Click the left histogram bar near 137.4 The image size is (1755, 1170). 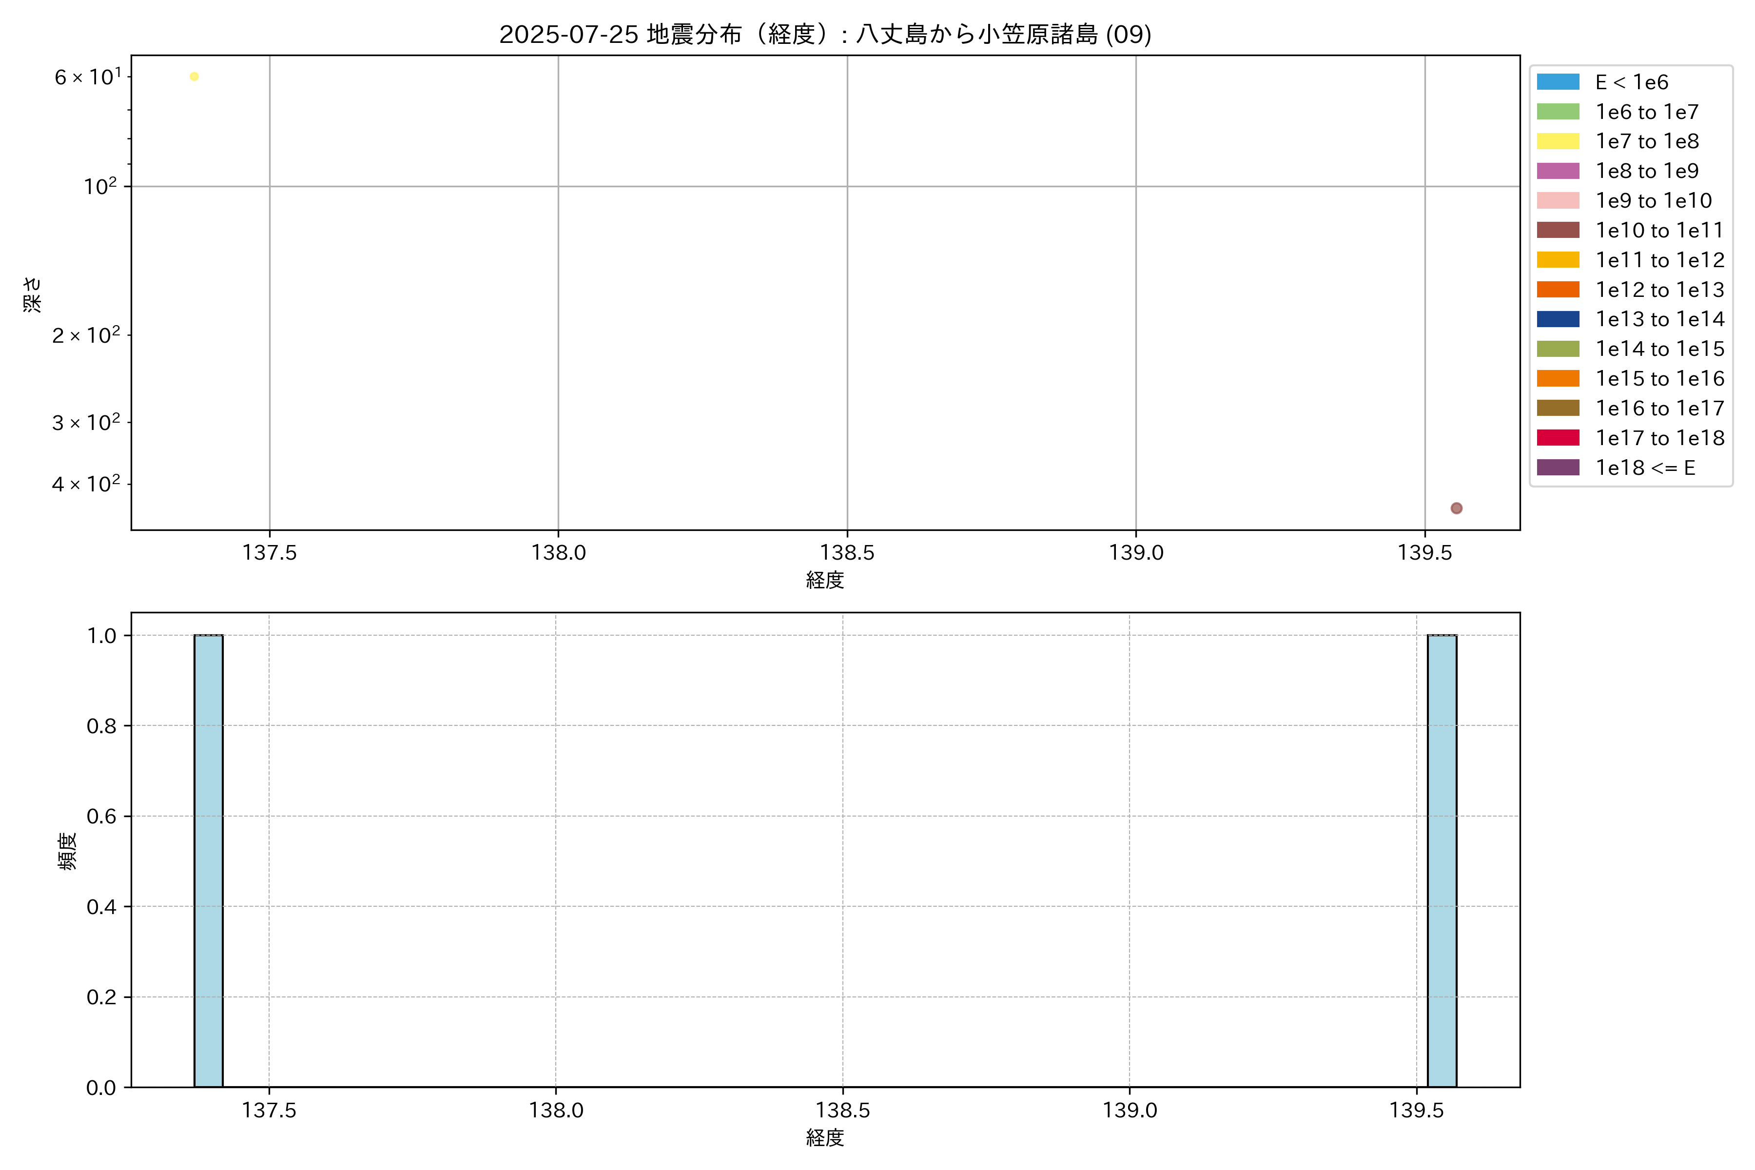(208, 860)
